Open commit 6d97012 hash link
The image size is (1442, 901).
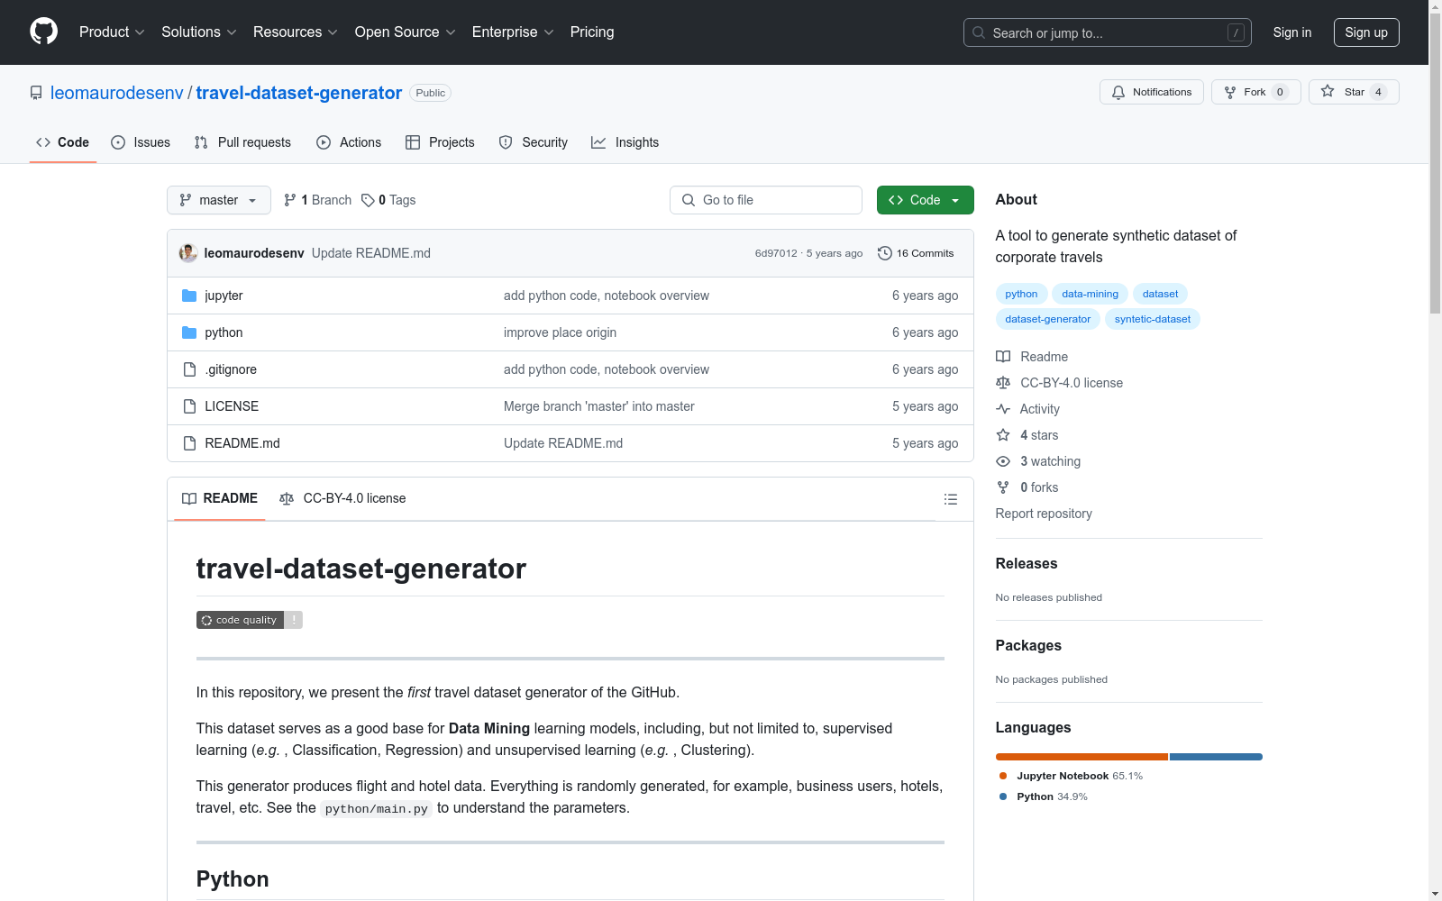pos(776,253)
